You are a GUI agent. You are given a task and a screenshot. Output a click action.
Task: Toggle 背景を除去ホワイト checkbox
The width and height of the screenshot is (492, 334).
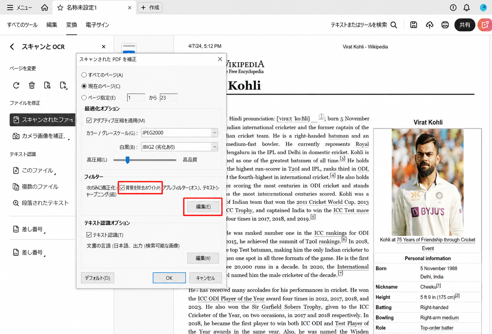pos(122,188)
